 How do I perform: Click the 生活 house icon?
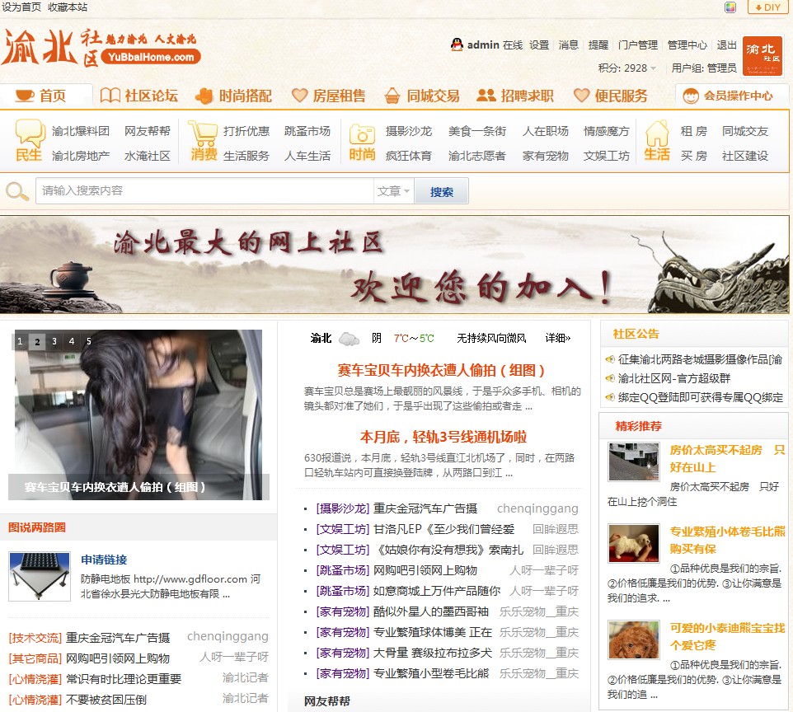(x=657, y=133)
